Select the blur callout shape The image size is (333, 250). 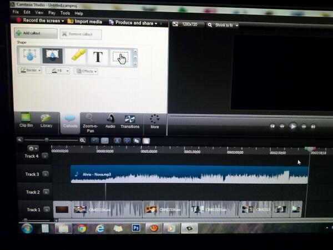pos(29,55)
